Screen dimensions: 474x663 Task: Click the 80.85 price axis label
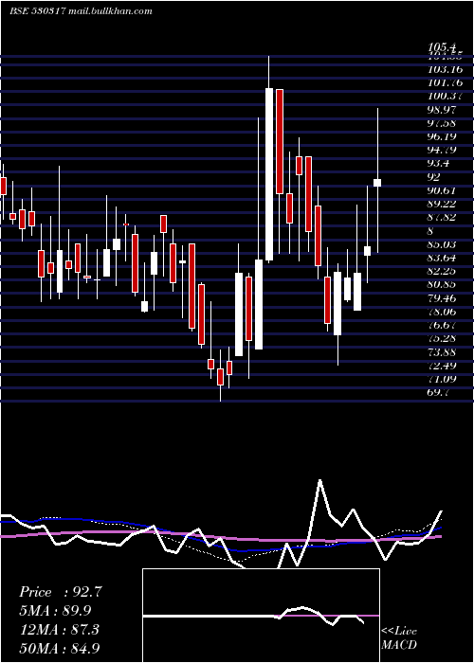click(x=442, y=284)
